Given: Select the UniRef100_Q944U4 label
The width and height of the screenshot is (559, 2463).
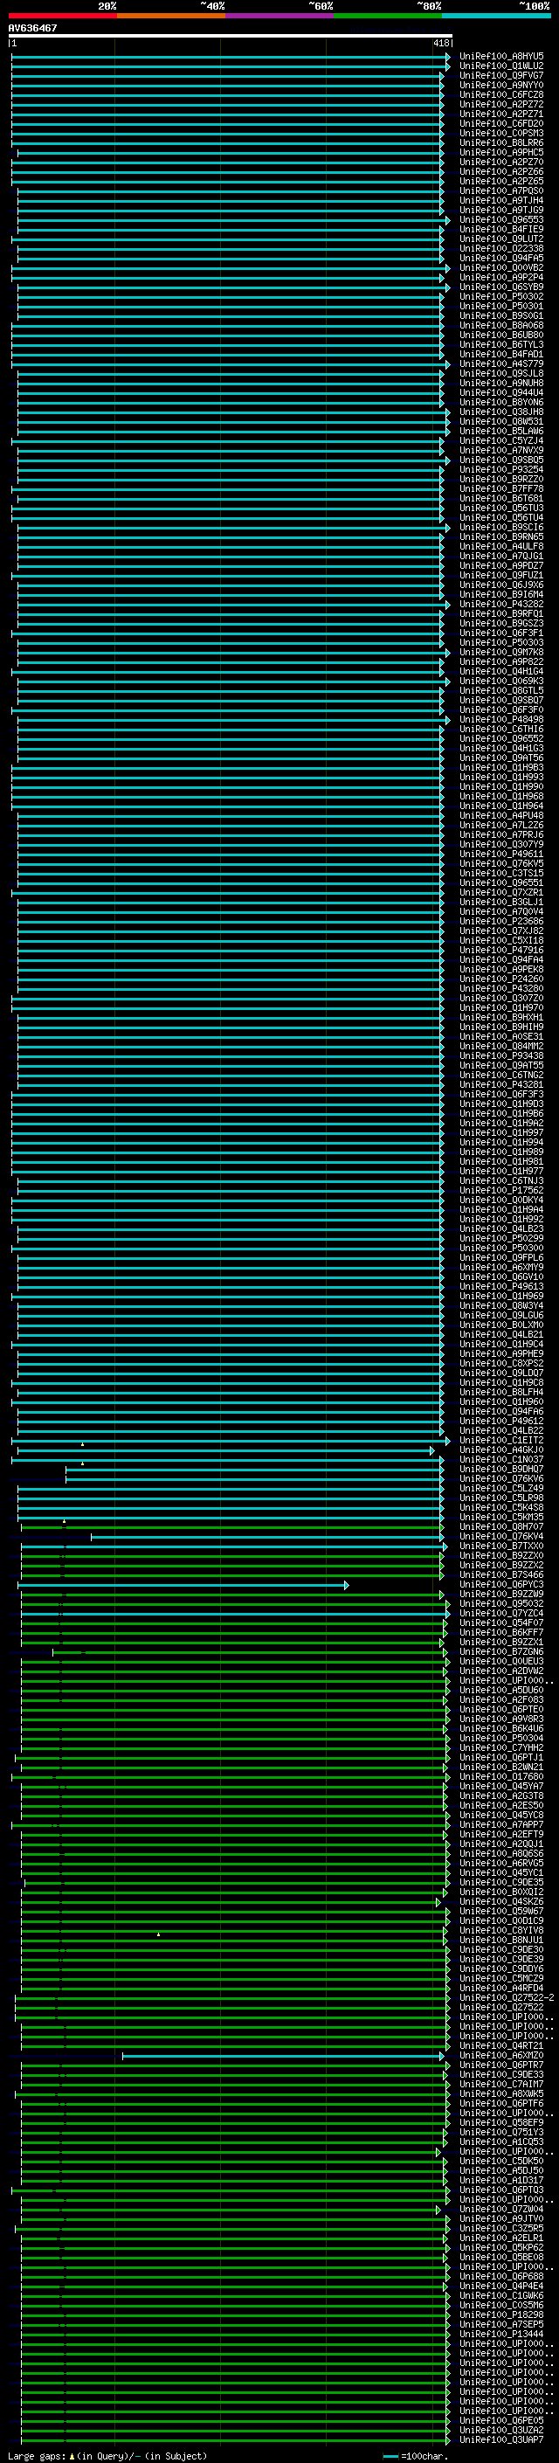Looking at the screenshot, I should [500, 393].
